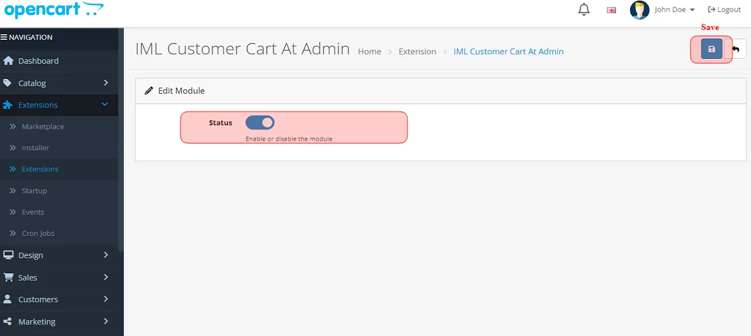Viewport: 751px width, 336px height.
Task: Open the notifications bell icon
Action: (x=584, y=10)
